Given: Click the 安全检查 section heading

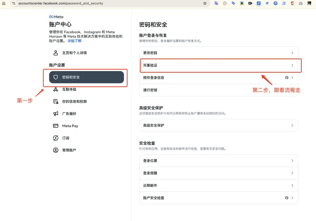Looking at the screenshot, I should point(147,143).
